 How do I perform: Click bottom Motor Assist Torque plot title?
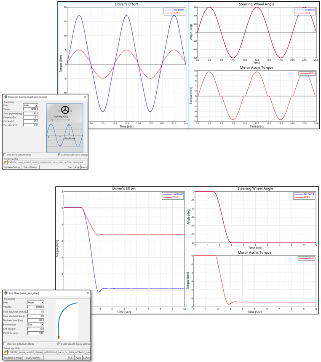[254, 252]
